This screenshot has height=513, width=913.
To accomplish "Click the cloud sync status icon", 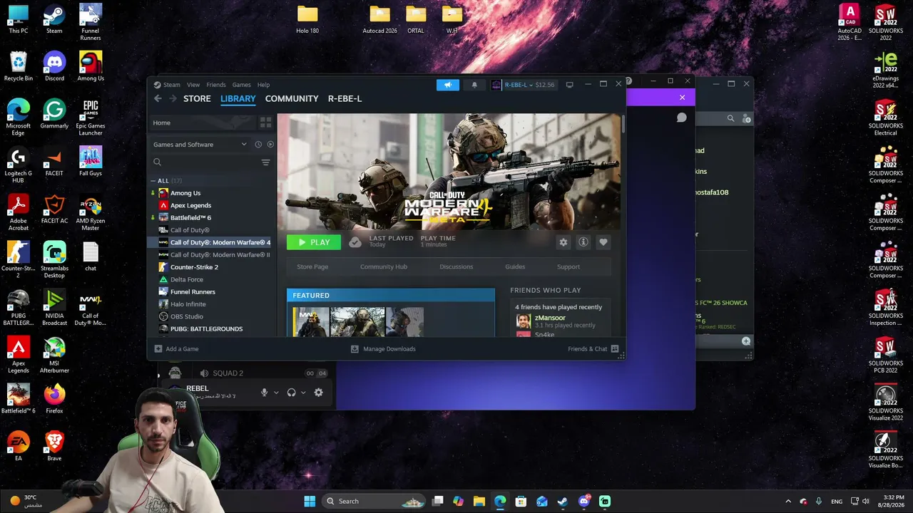I will pyautogui.click(x=355, y=242).
